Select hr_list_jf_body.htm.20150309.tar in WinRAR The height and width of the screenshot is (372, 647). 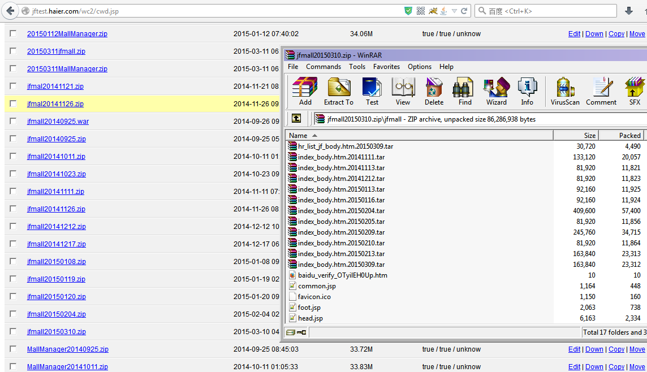tap(346, 146)
